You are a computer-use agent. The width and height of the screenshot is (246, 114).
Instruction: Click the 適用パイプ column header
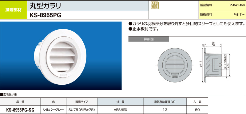pyautogui.click(x=82, y=102)
